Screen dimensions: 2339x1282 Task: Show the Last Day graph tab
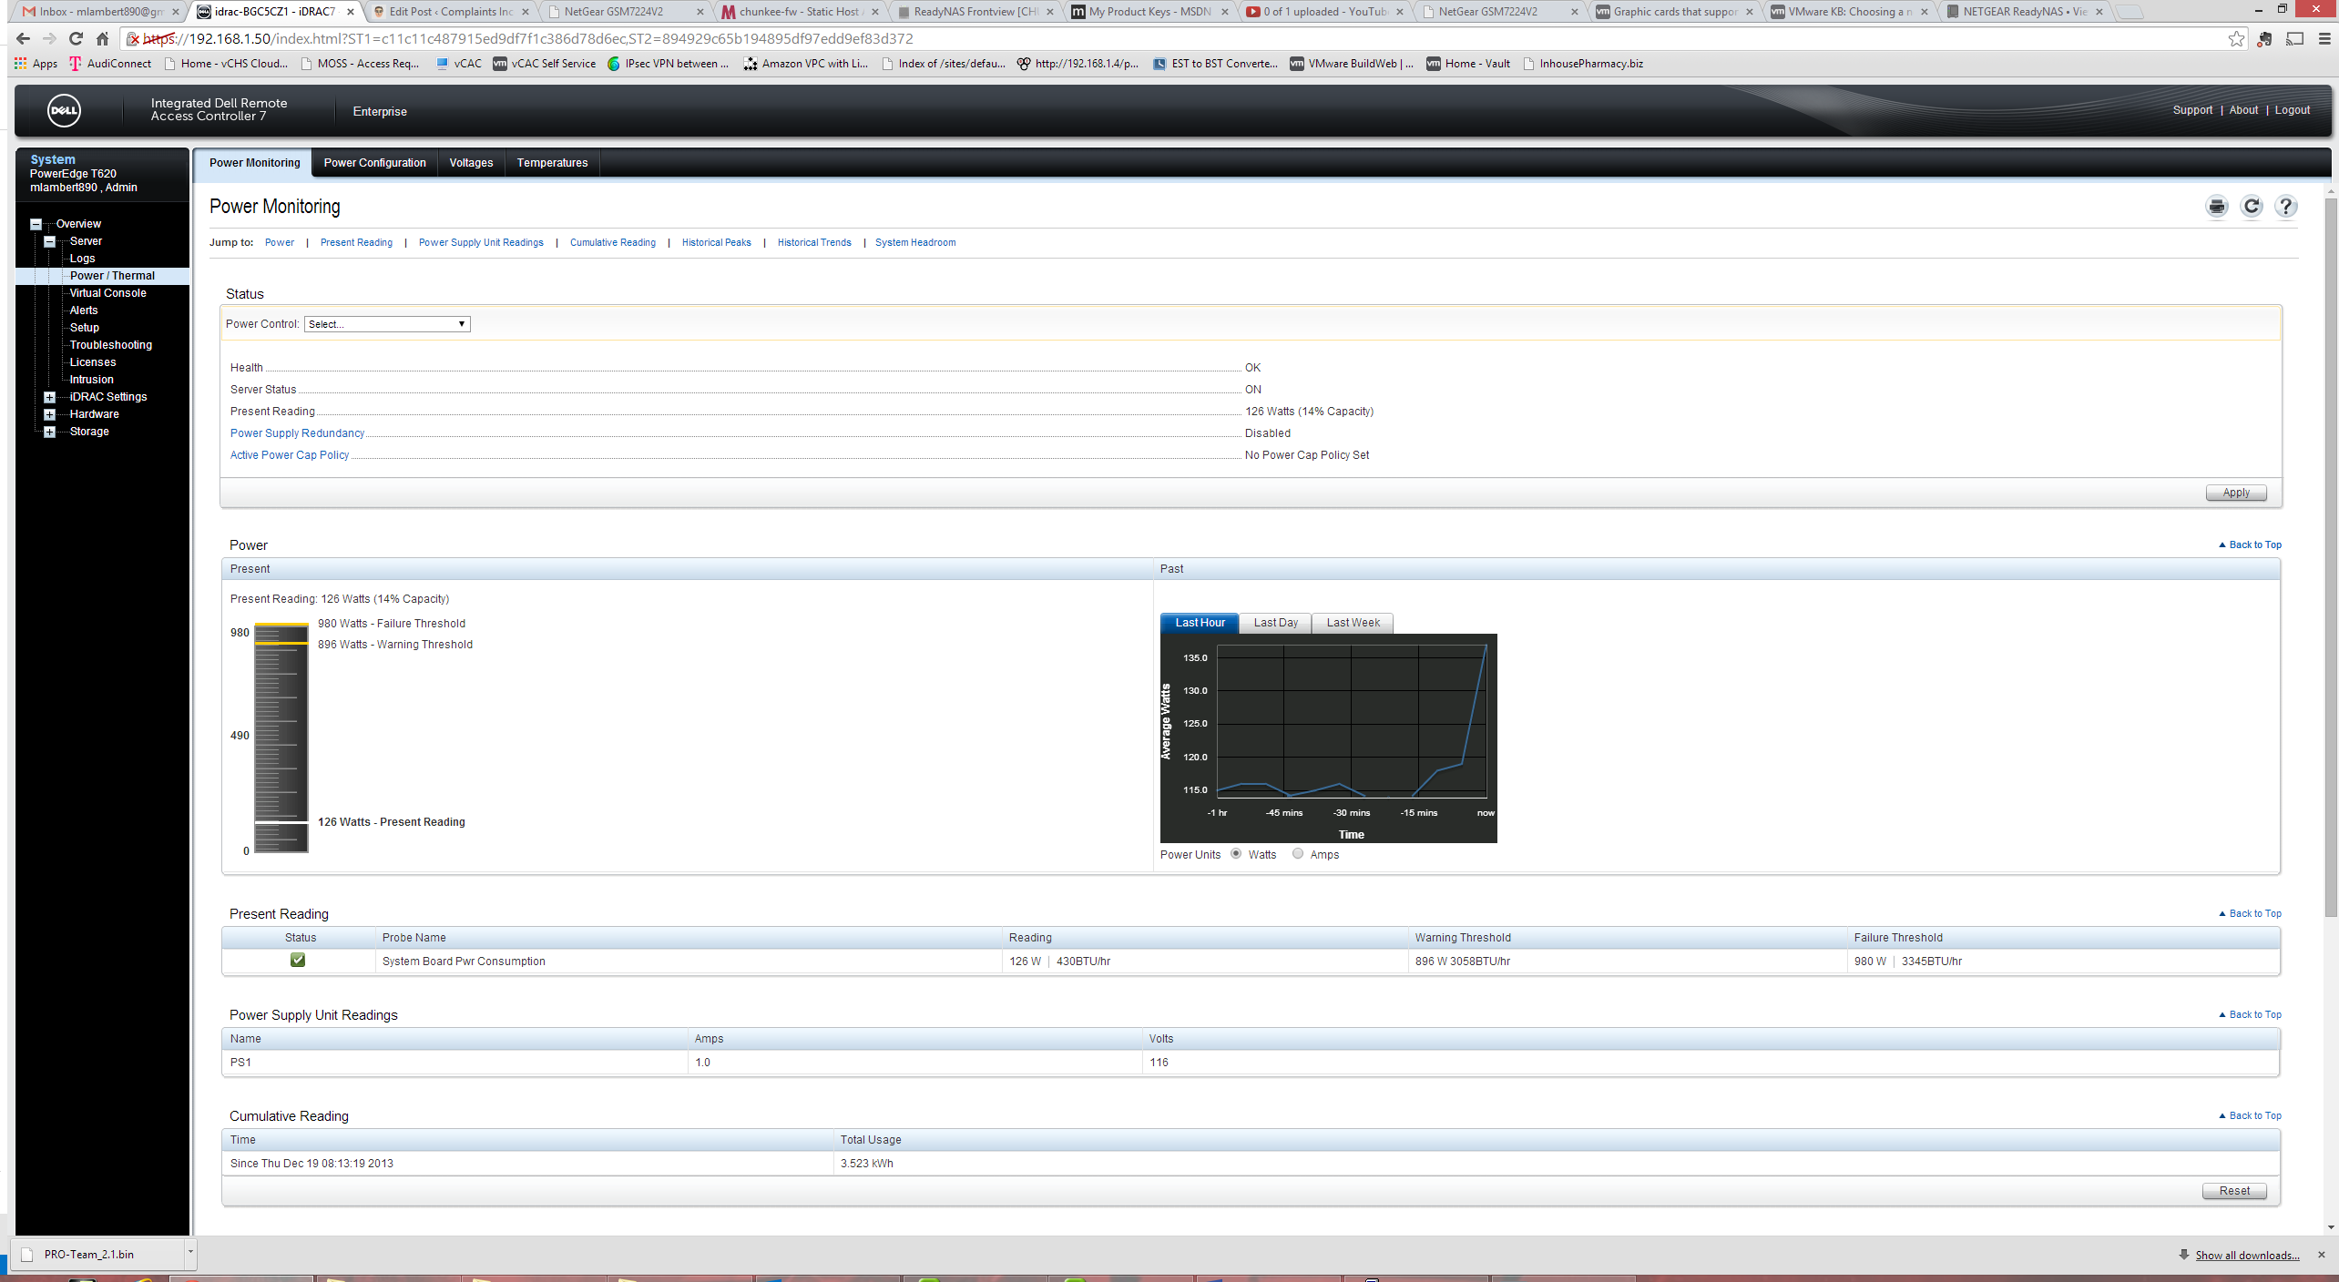click(x=1275, y=623)
